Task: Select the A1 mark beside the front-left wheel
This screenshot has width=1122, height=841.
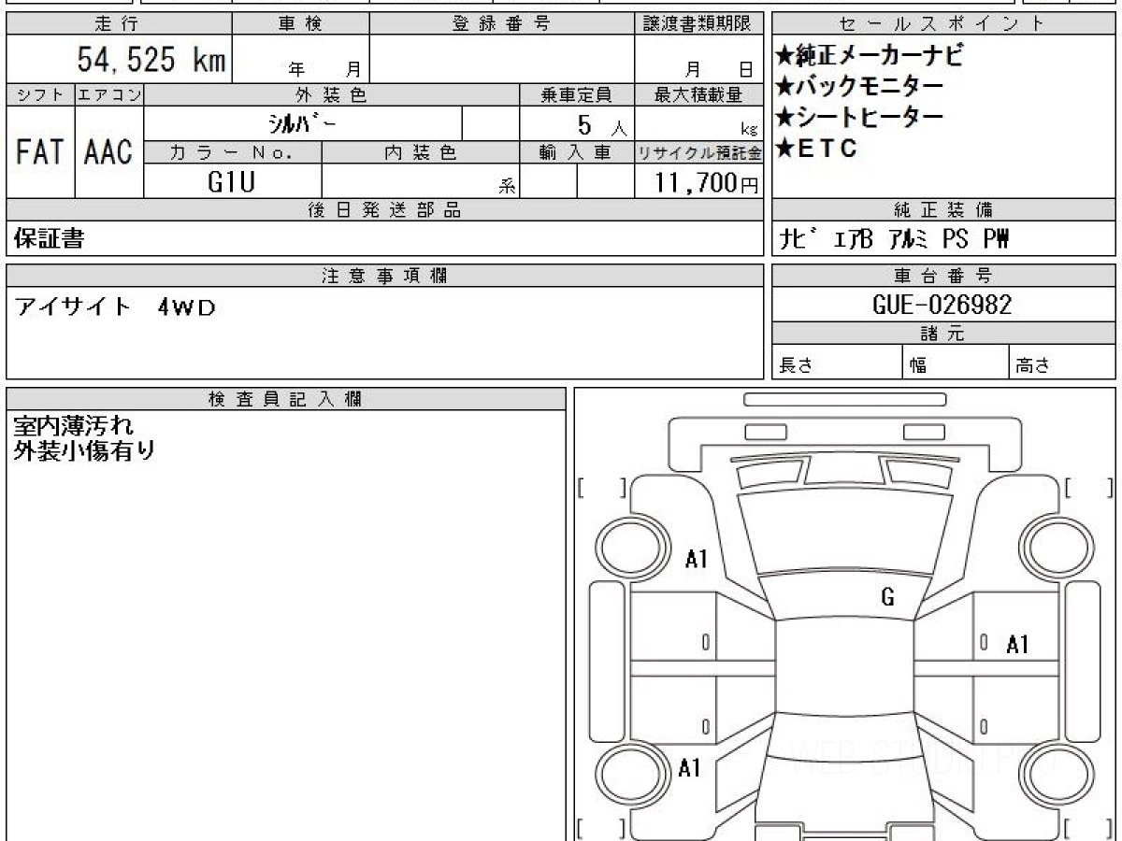Action: point(697,560)
